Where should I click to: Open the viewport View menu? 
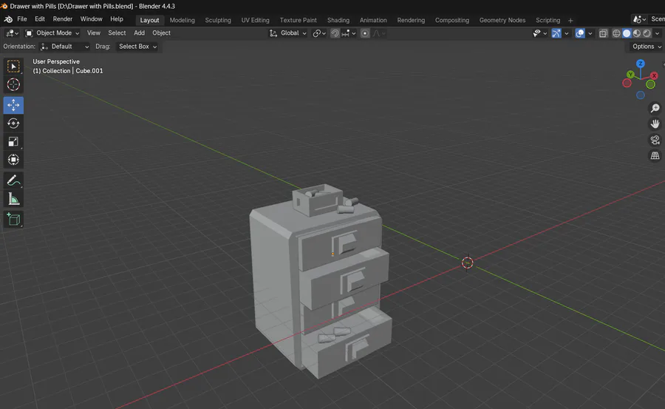(x=94, y=33)
